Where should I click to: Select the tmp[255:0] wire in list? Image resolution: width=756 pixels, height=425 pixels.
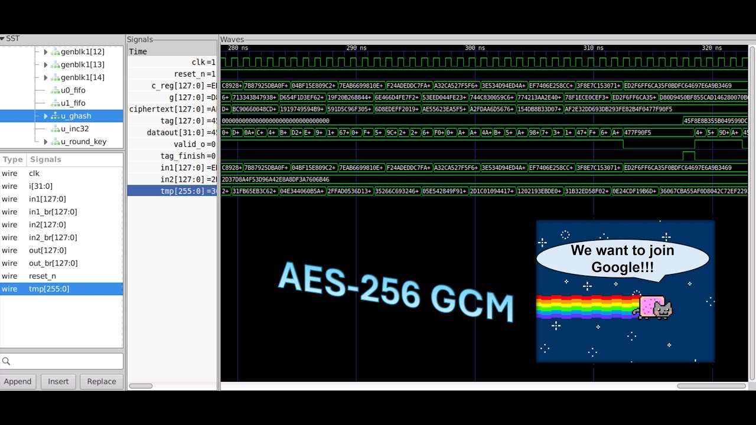tap(61, 289)
